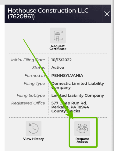The width and height of the screenshot is (114, 151).
Task: Click the Request Access people icon
Action: coord(82,128)
